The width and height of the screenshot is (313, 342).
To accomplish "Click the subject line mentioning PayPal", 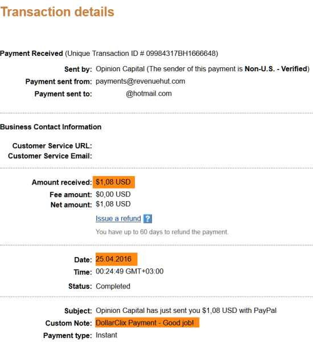I will point(186,311).
